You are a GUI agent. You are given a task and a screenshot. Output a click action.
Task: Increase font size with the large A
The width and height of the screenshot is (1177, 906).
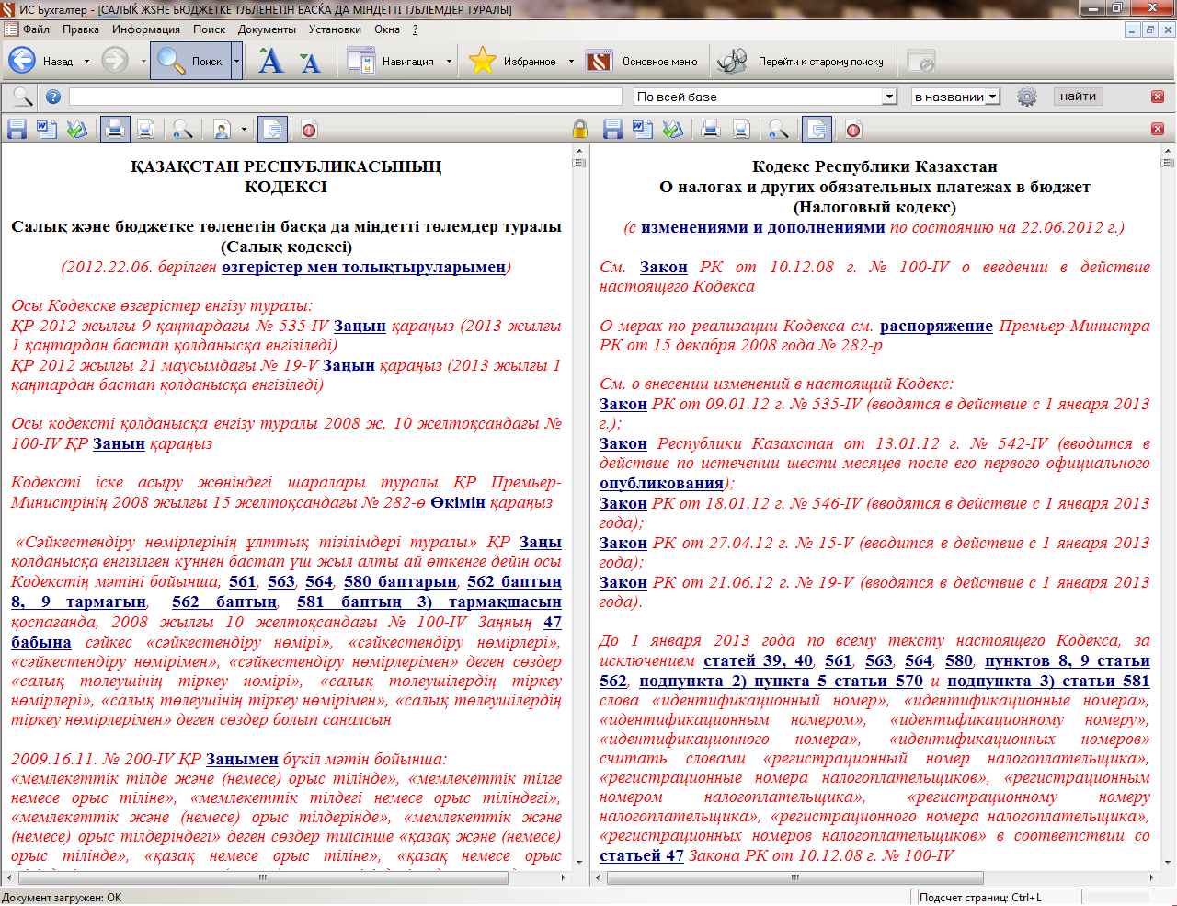click(271, 61)
